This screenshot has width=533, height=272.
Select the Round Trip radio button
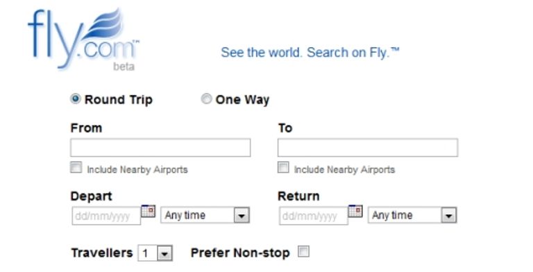click(x=75, y=99)
